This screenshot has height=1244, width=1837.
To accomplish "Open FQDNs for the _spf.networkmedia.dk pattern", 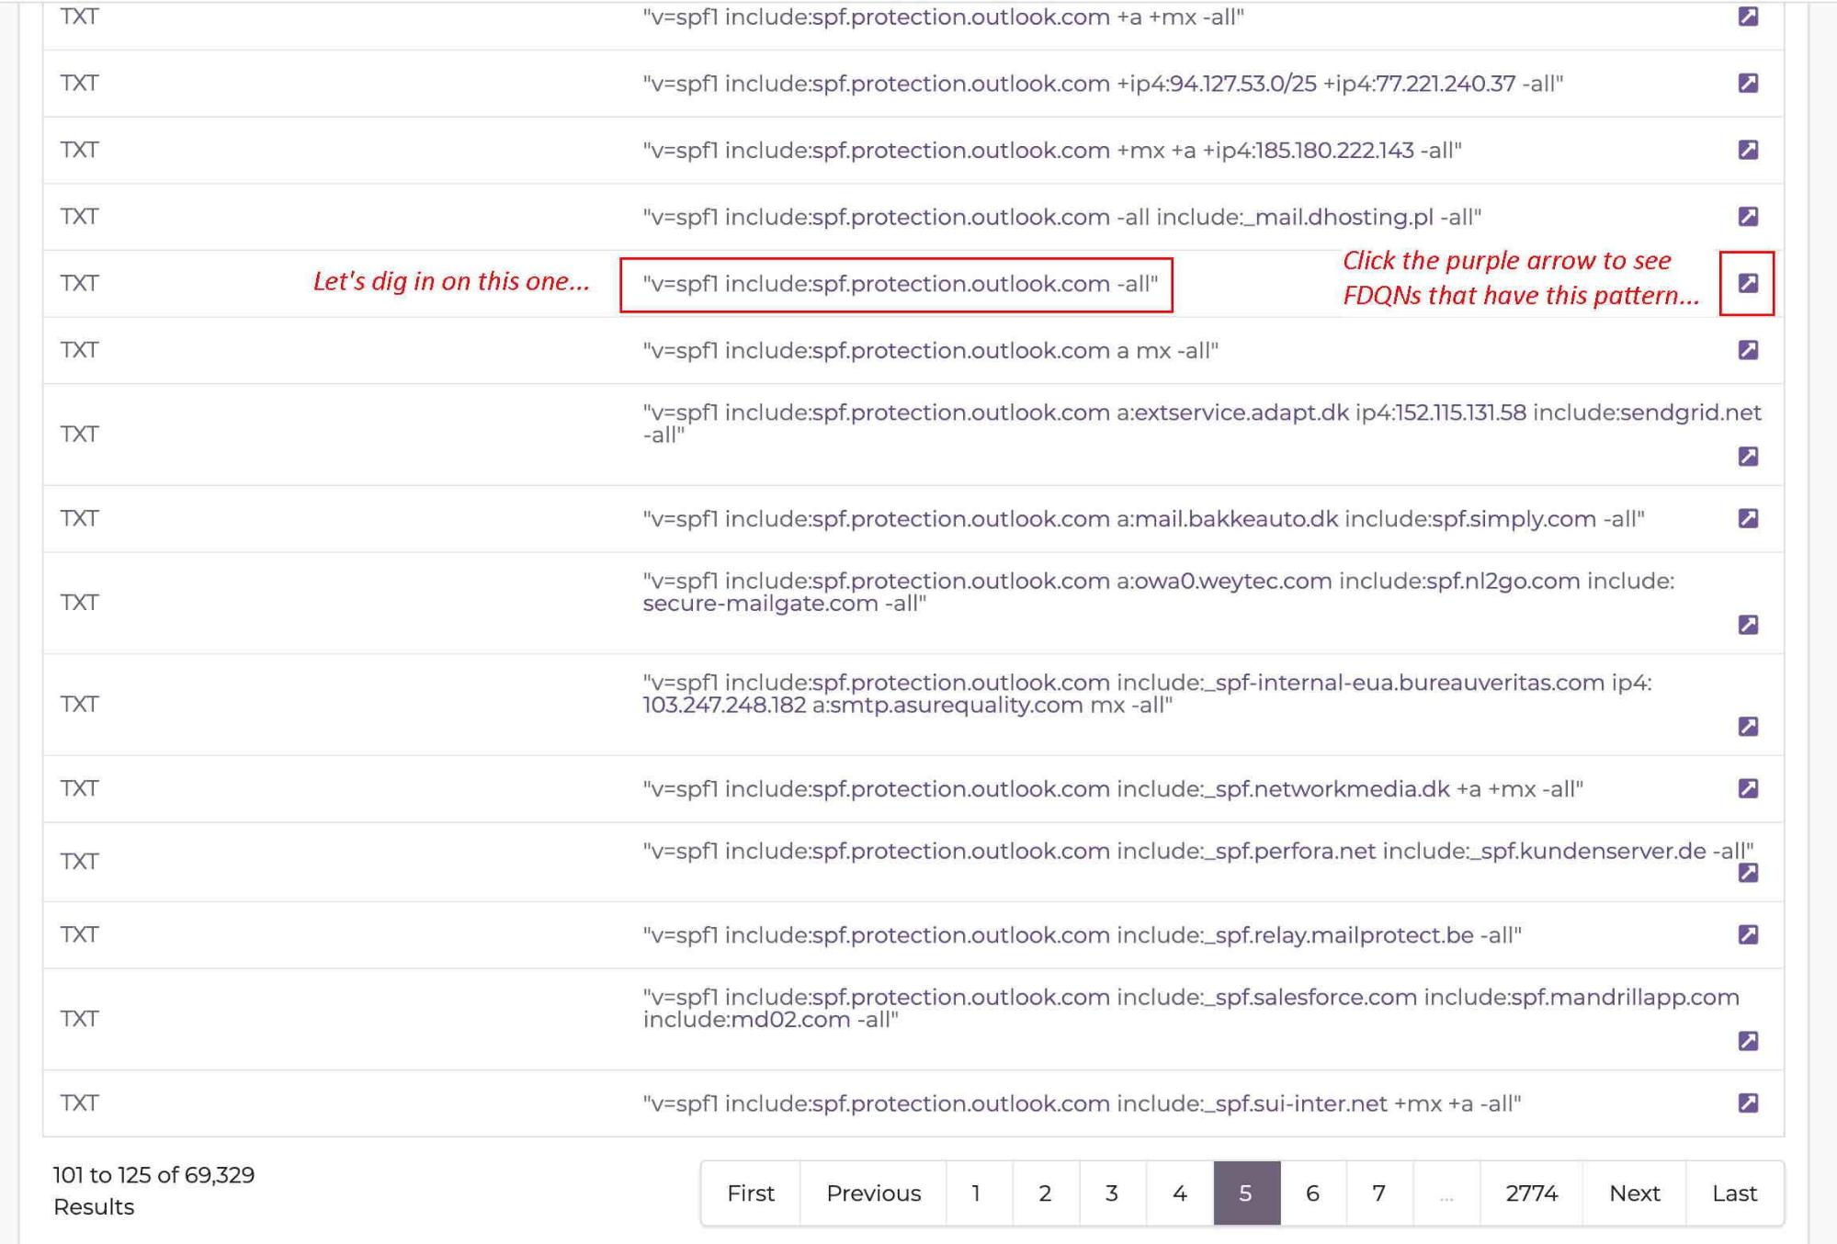I will (1751, 787).
